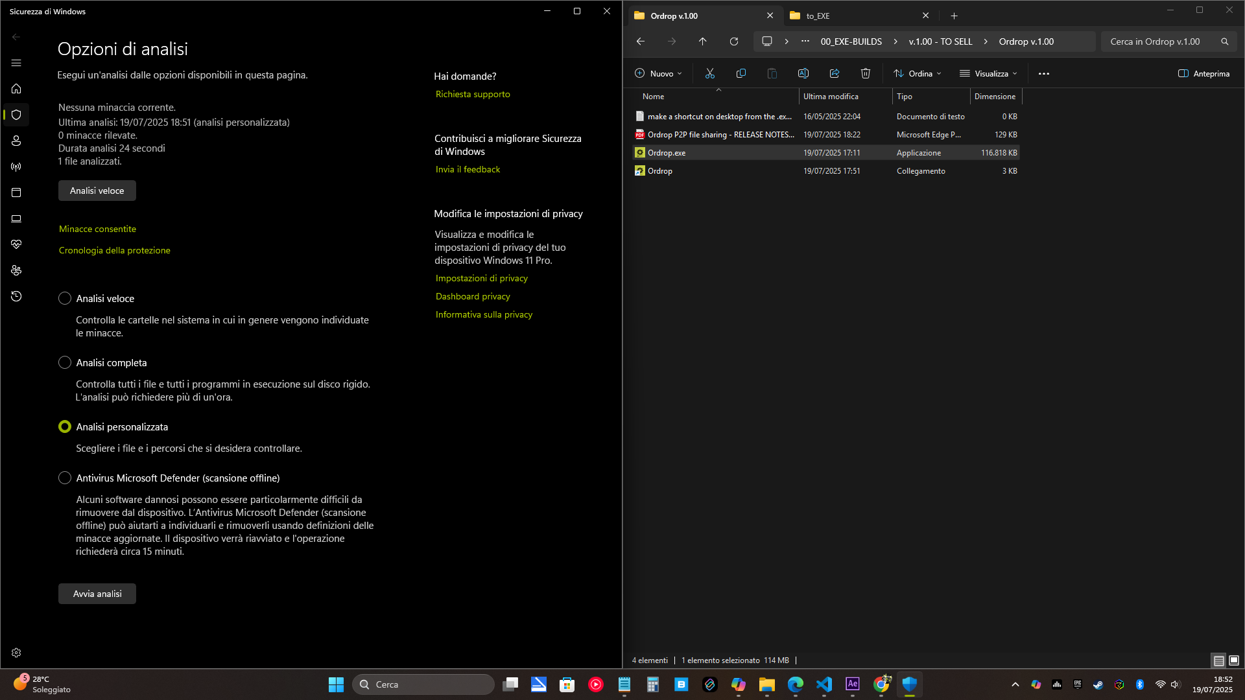Select the Analisi completa radio option
This screenshot has height=700, width=1245.
tap(65, 362)
